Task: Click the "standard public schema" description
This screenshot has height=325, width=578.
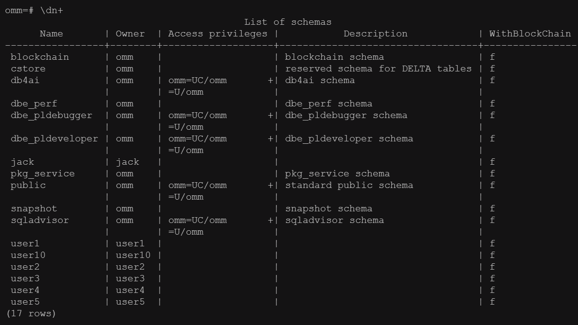Action: point(349,185)
